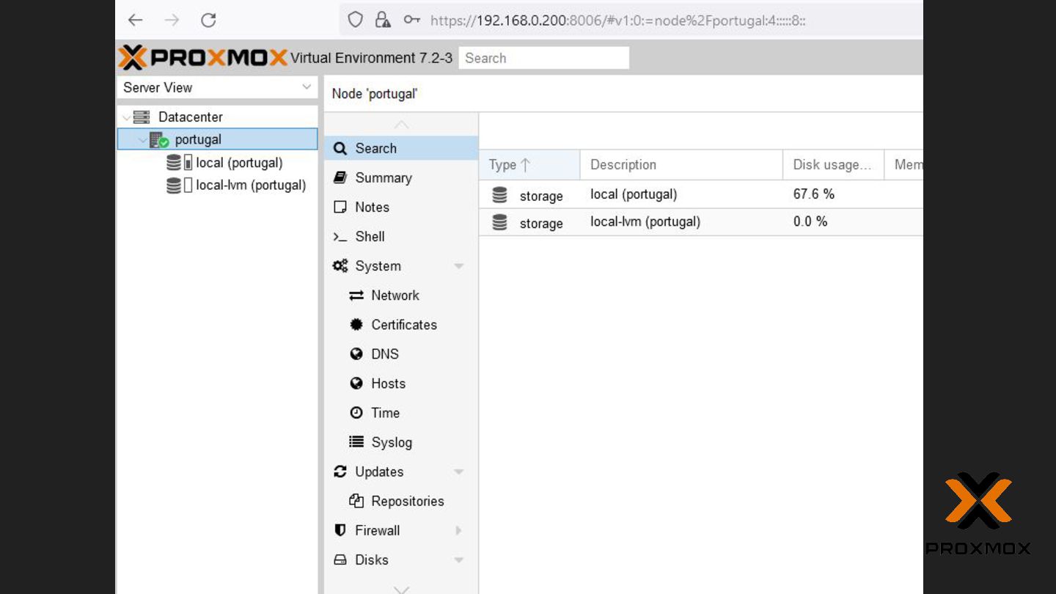
Task: Click inside the header Search field
Action: click(543, 58)
